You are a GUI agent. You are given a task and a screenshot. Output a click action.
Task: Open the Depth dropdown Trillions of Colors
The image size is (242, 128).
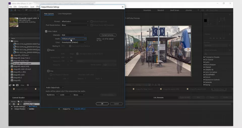[x=74, y=39]
